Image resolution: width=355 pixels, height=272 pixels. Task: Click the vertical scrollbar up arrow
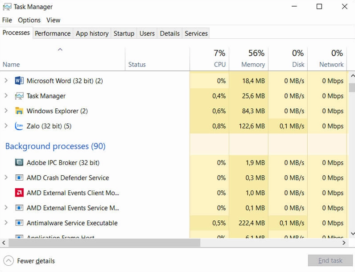pyautogui.click(x=352, y=76)
